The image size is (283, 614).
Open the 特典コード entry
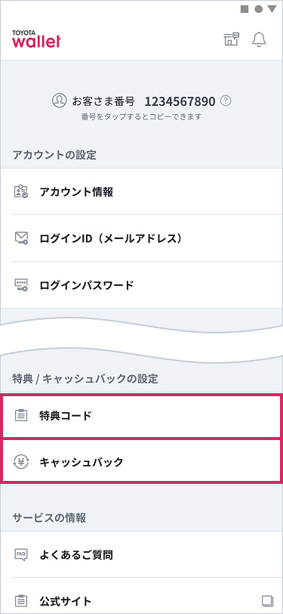142,416
